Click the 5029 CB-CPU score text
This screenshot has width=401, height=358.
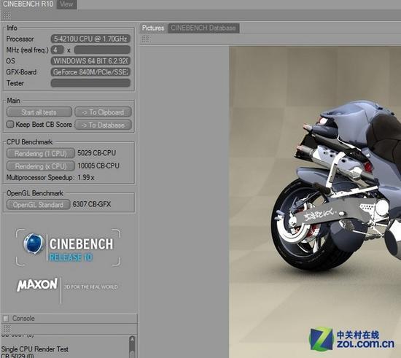[x=96, y=153]
